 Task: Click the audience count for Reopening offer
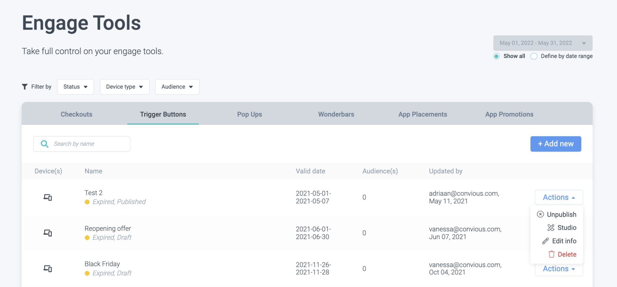pos(364,233)
